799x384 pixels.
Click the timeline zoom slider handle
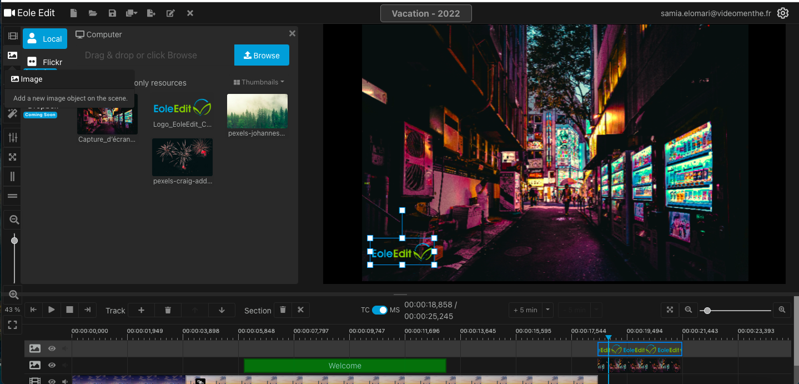(x=707, y=311)
